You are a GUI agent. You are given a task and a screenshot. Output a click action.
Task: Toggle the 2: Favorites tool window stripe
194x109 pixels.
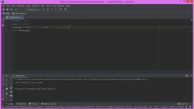tap(3, 94)
